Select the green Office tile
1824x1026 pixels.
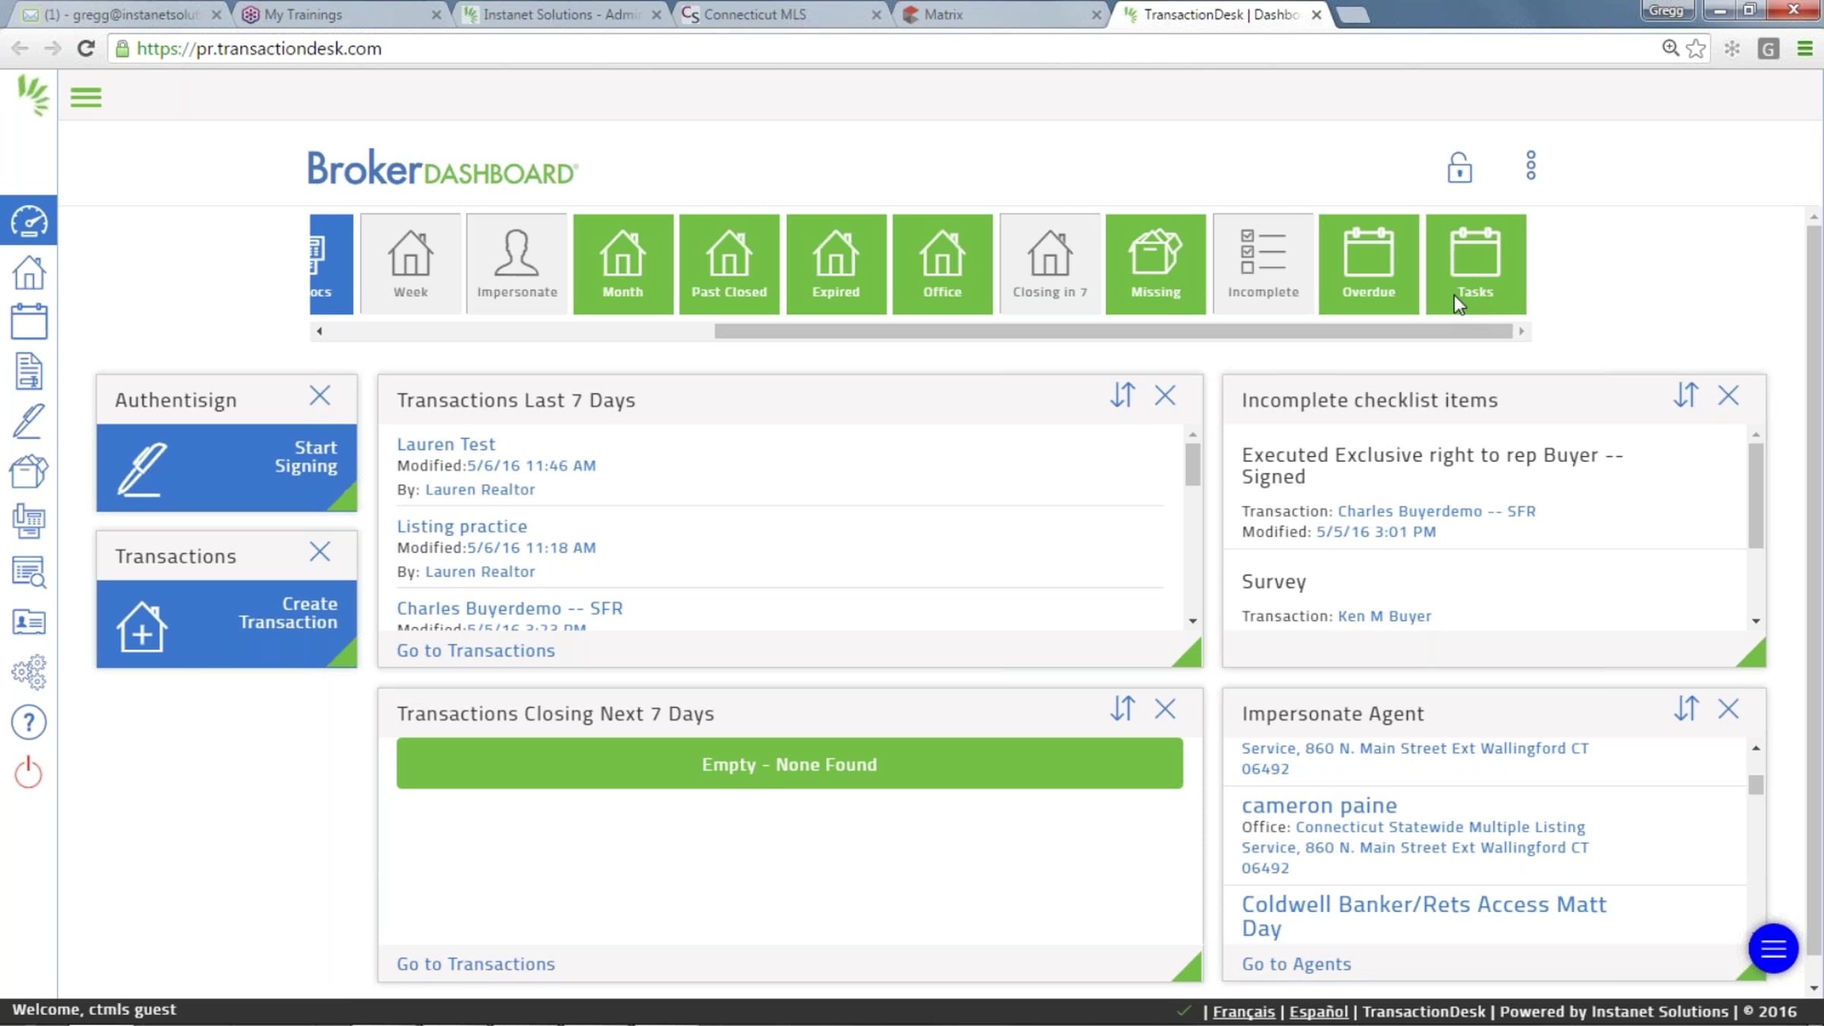(942, 264)
